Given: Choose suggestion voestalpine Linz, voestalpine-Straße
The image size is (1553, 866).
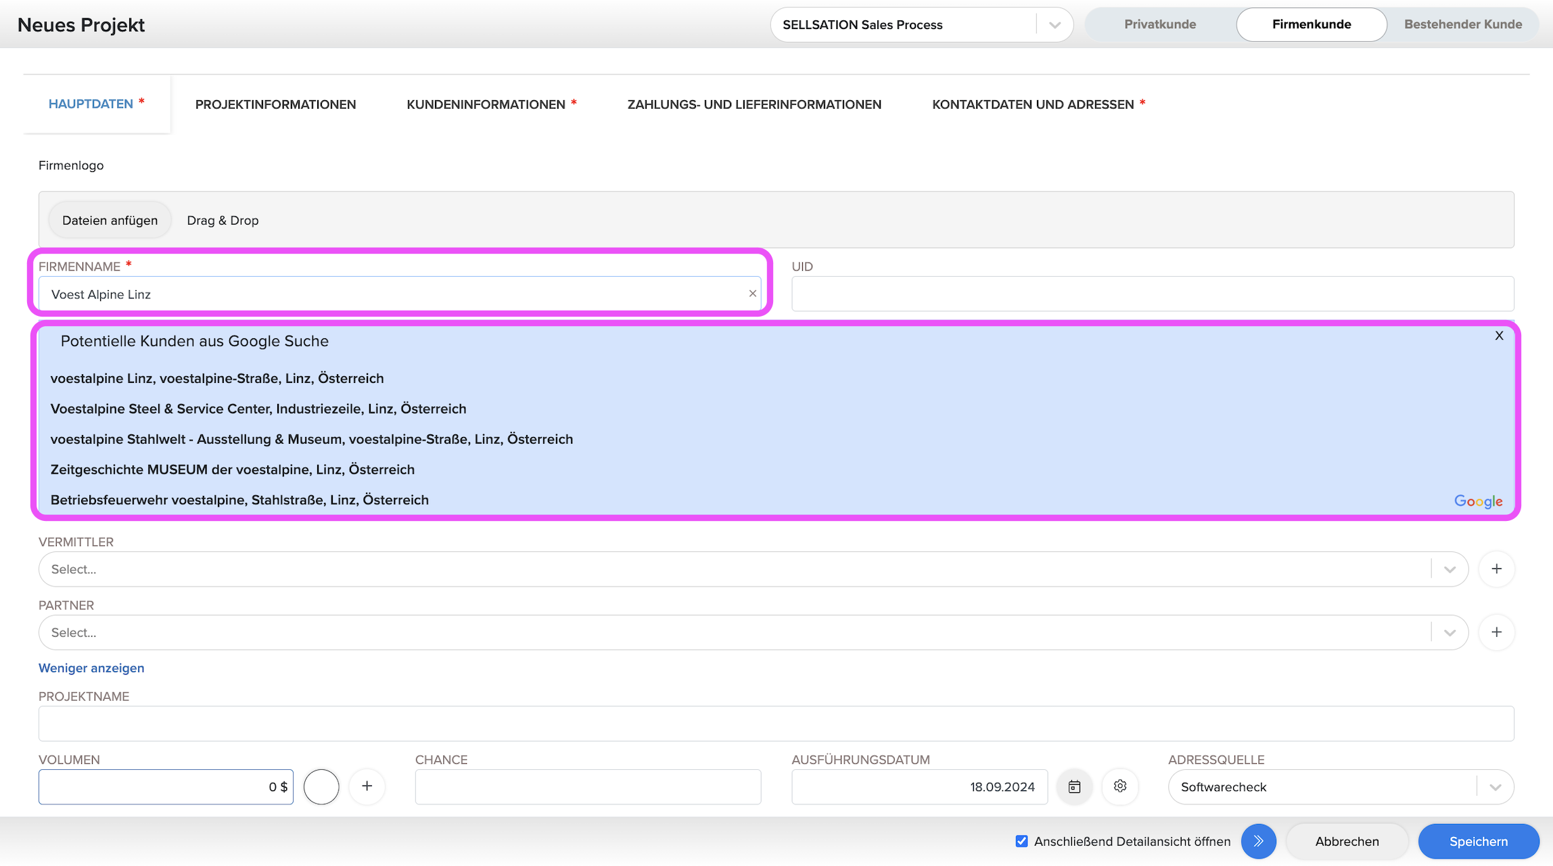Looking at the screenshot, I should click(x=217, y=378).
